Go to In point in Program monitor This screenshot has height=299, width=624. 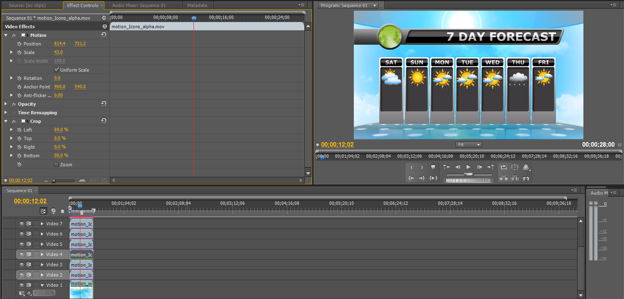(x=411, y=178)
